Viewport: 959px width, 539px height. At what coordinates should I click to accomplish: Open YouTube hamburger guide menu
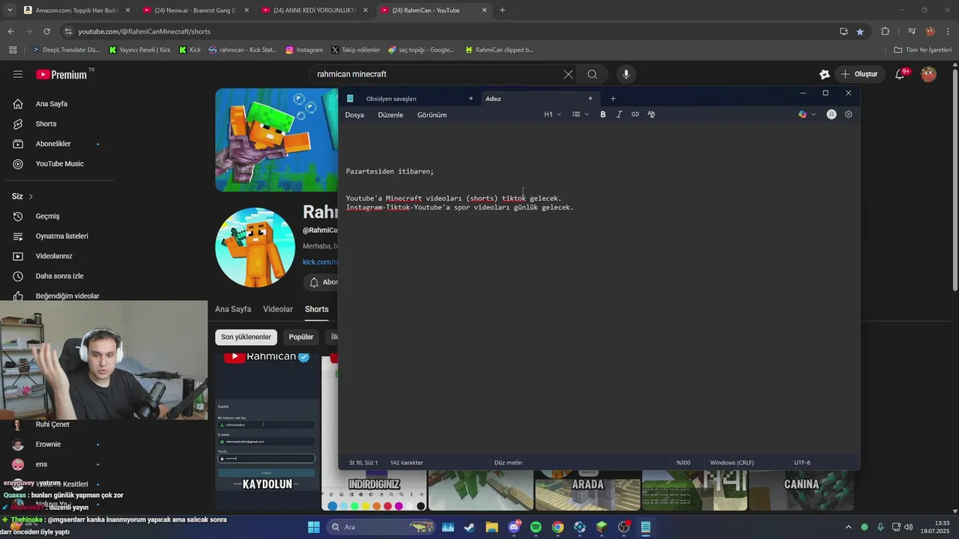pos(18,74)
